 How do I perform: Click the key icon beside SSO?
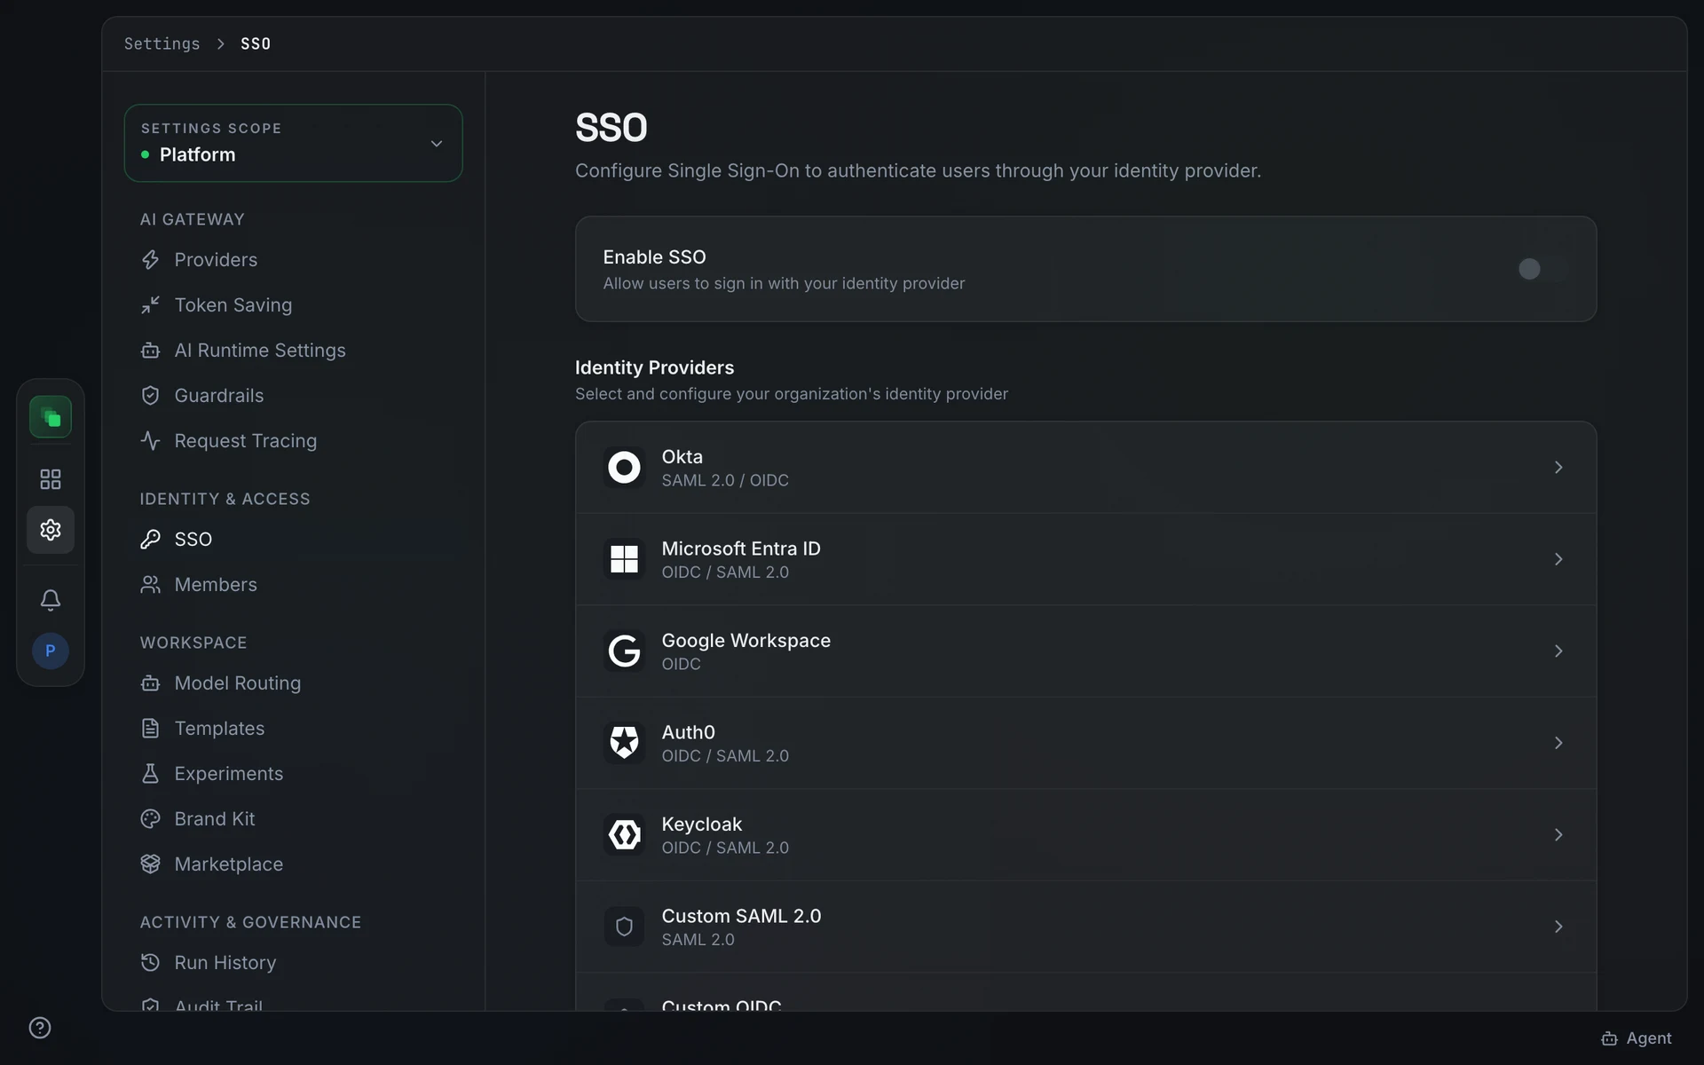(151, 540)
